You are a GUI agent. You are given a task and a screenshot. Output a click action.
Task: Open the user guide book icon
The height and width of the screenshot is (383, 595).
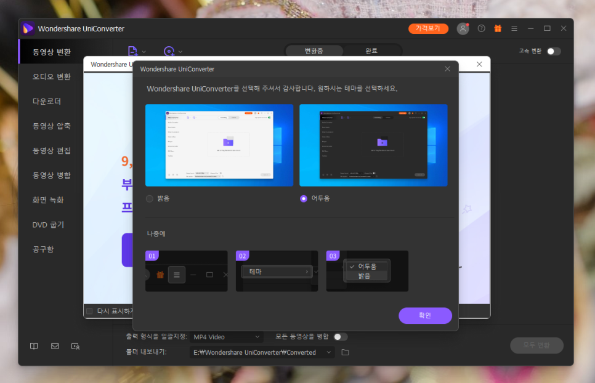pyautogui.click(x=34, y=346)
